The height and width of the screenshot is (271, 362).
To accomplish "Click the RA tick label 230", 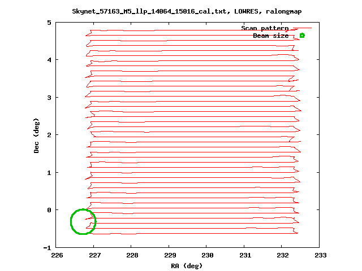I will tap(208, 255).
